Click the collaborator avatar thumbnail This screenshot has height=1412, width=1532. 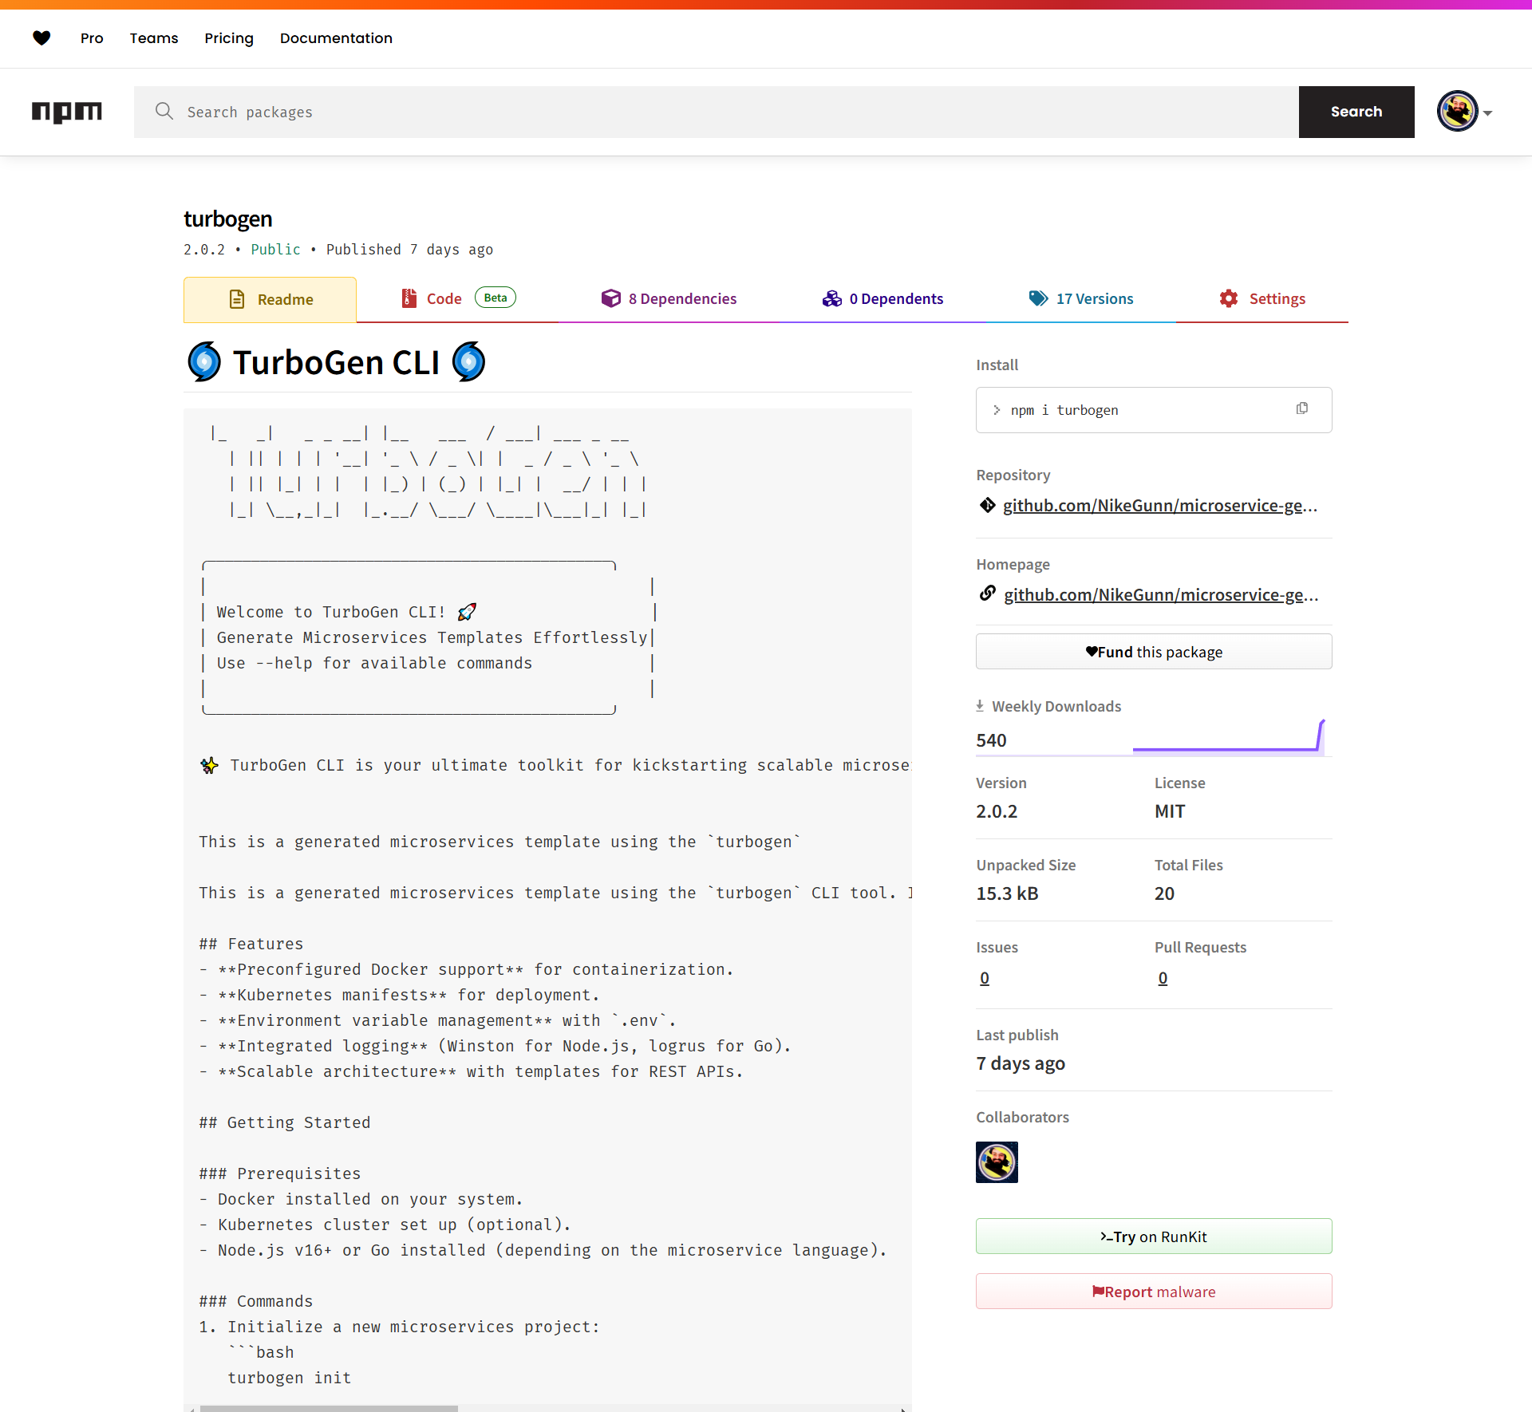coord(997,1162)
